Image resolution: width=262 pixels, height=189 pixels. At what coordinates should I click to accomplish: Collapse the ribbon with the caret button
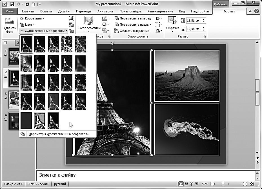[x=250, y=11]
